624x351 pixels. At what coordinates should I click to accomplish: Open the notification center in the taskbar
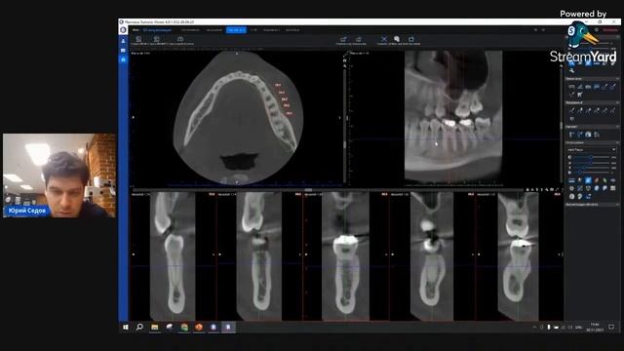[611, 328]
